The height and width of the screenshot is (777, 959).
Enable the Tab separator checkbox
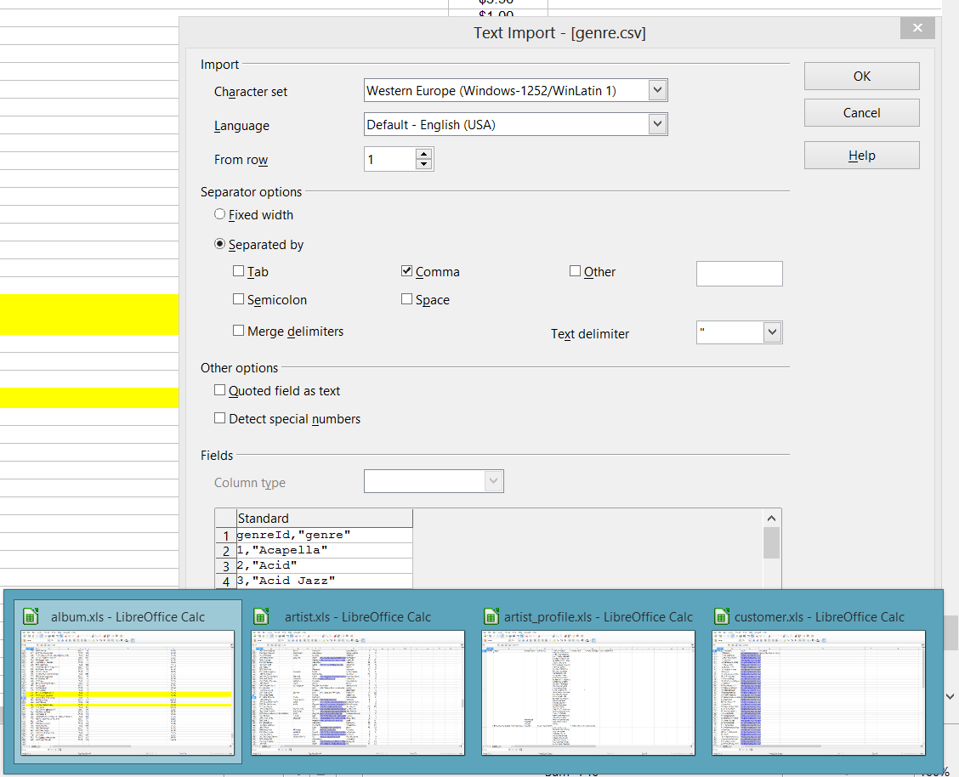[x=238, y=271]
